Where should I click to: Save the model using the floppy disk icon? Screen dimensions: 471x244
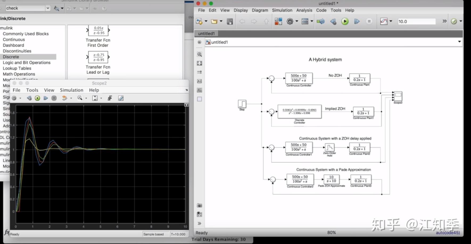click(230, 21)
